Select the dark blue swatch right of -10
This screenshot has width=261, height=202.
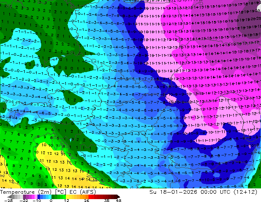[x=39, y=197]
